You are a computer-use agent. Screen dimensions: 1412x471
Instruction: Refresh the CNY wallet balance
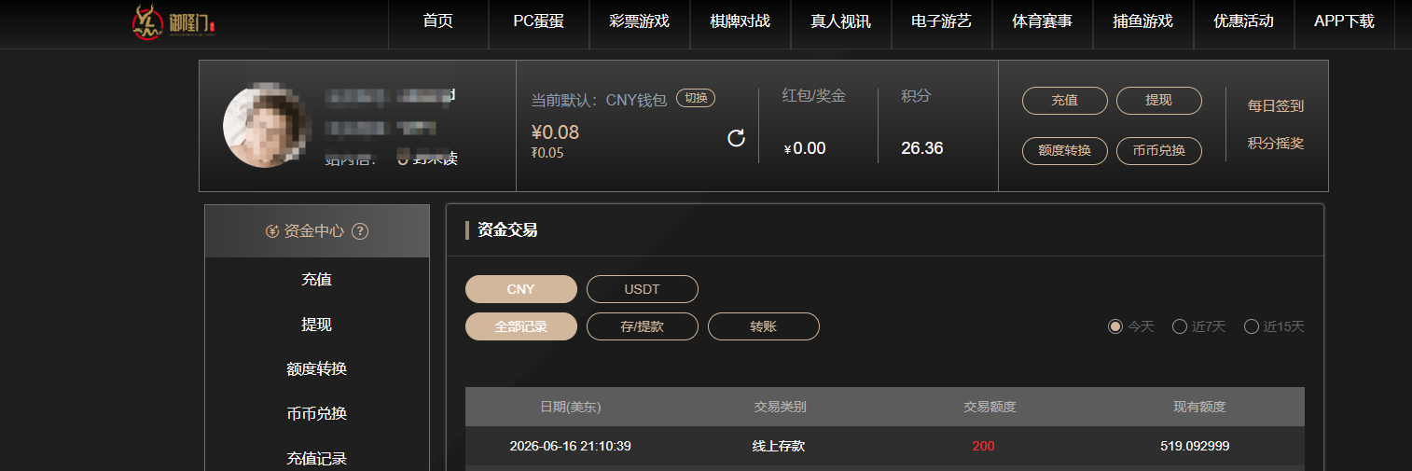[736, 138]
